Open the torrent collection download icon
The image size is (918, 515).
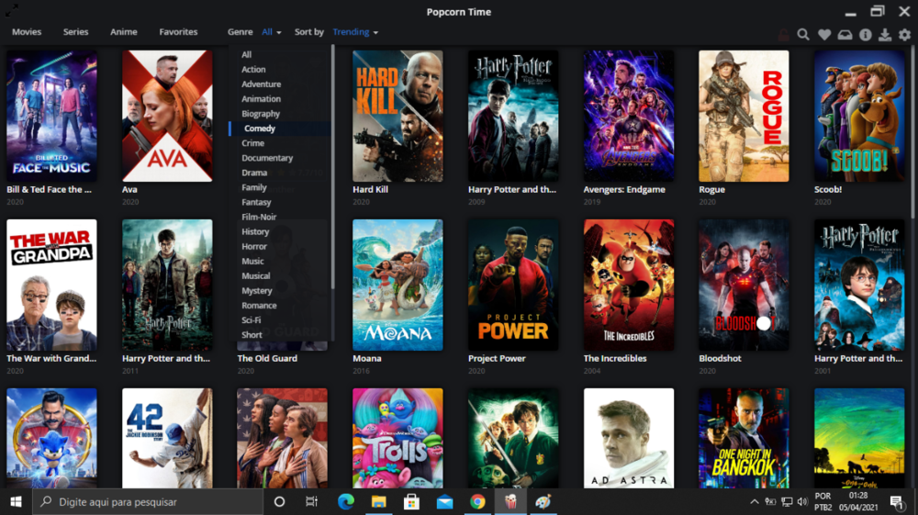click(885, 35)
